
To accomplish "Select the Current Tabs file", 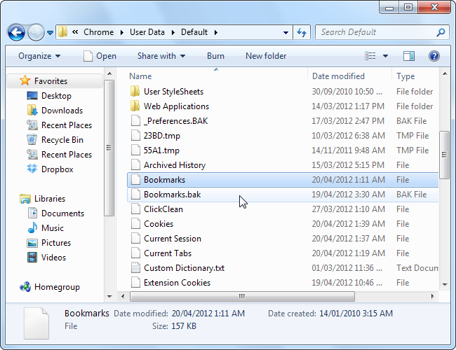I will tap(283, 253).
